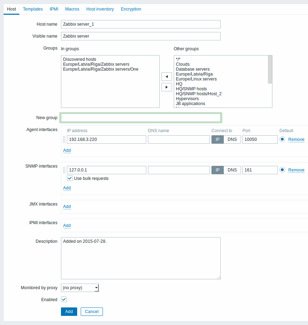Add a new SNMP interface
The image size is (308, 325).
click(x=67, y=188)
